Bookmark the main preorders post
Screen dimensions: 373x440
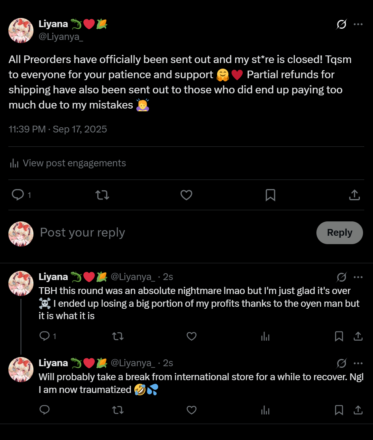270,195
